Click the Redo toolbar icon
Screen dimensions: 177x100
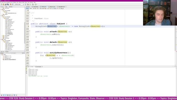pyautogui.click(x=13, y=4)
